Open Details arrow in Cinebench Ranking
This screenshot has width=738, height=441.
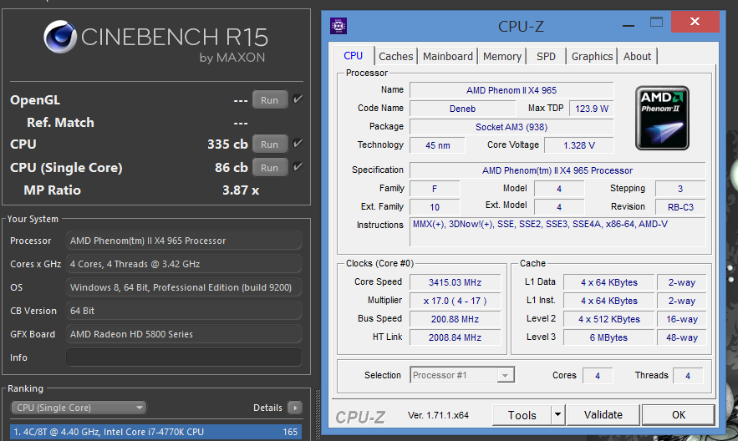(295, 408)
